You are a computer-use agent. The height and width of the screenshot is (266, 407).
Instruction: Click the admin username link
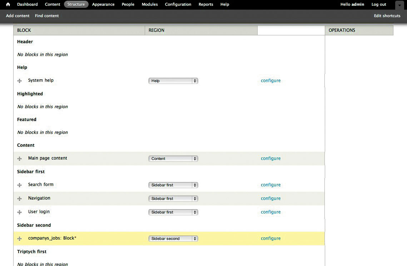click(358, 4)
